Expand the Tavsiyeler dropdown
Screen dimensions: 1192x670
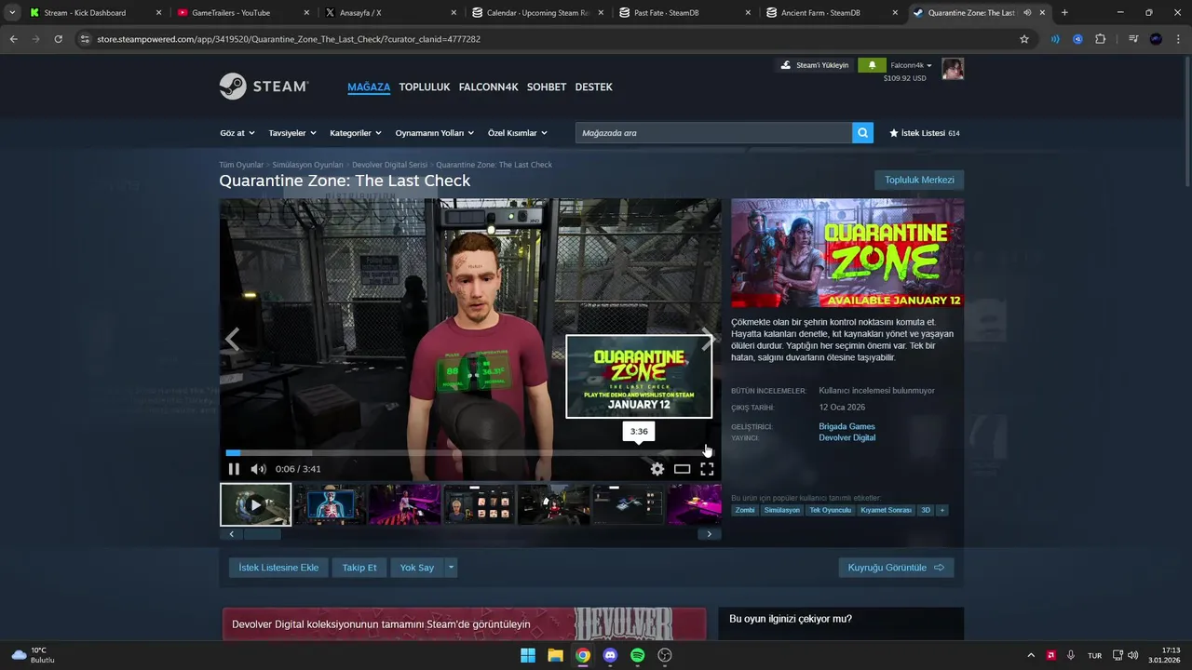pyautogui.click(x=292, y=133)
